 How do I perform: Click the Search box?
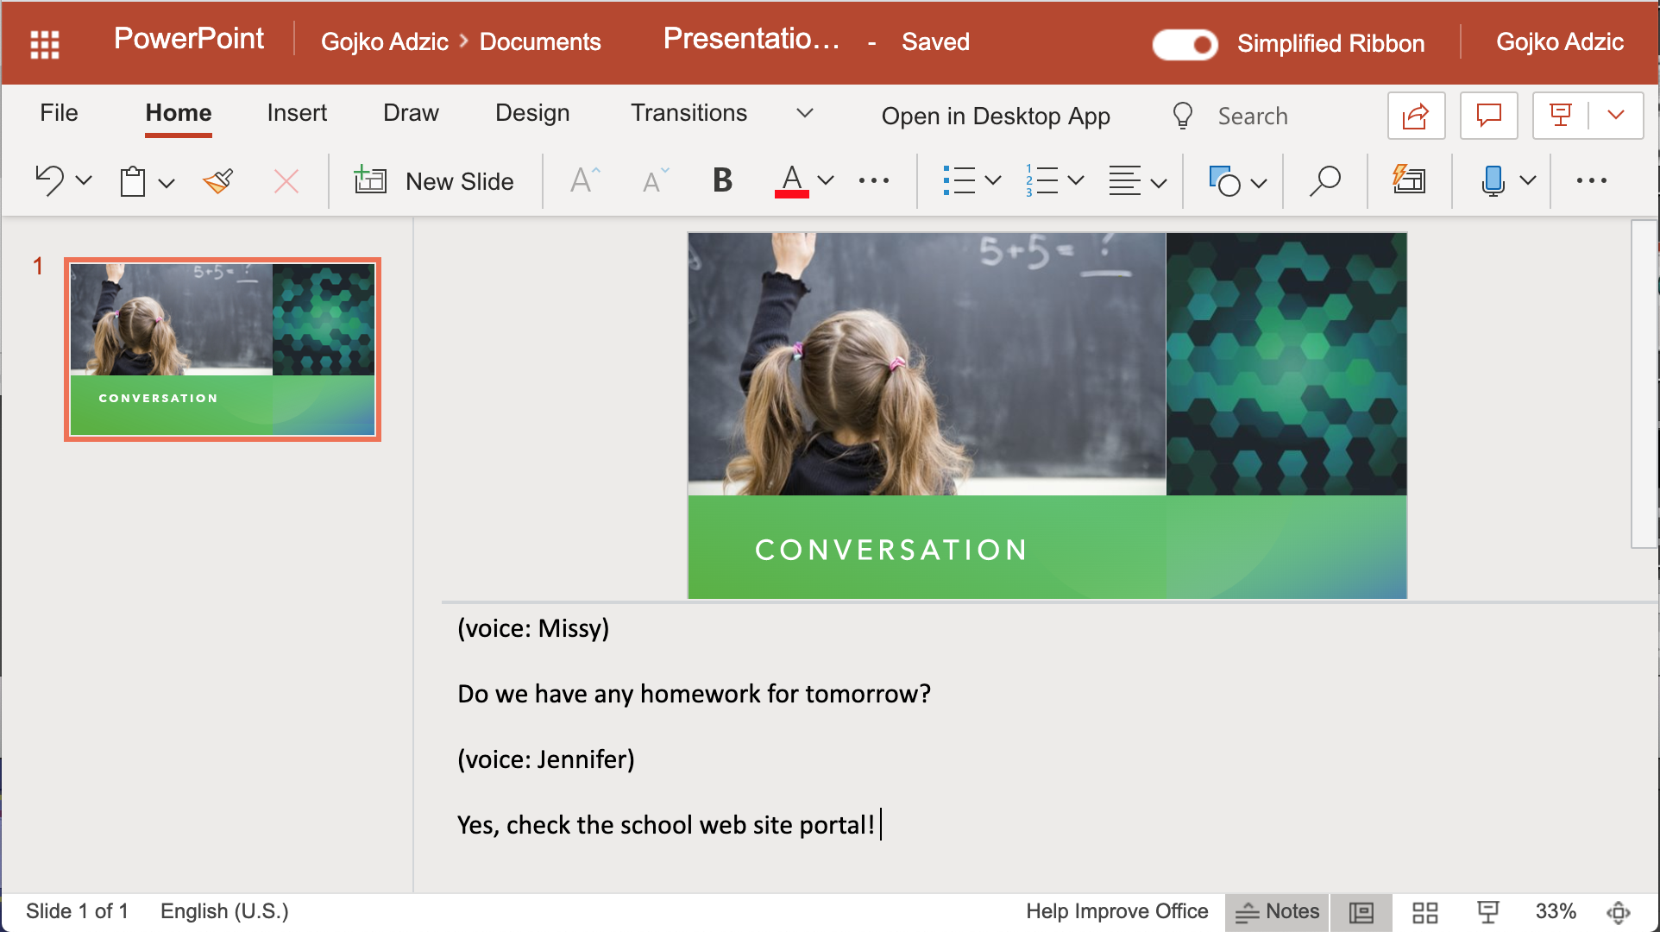click(1253, 116)
